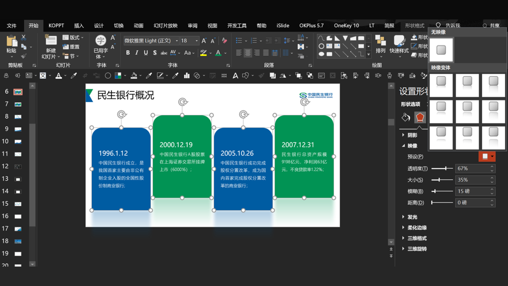Select the Arrange (排列) icon
Image resolution: width=508 pixels, height=286 pixels.
coord(381,41)
